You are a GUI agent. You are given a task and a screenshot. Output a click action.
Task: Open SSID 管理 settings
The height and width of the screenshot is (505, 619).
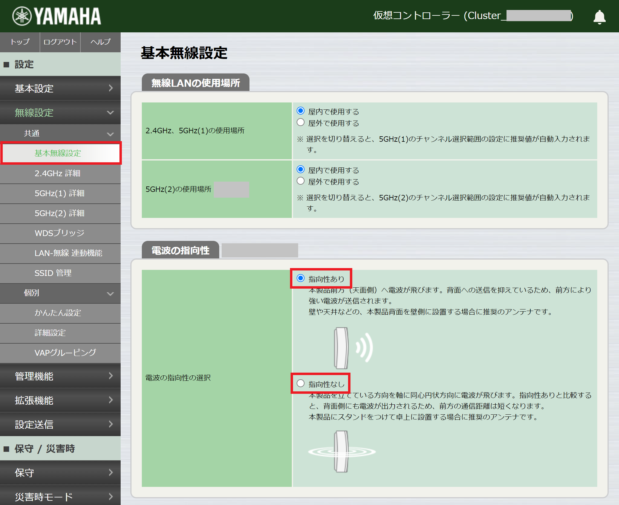[x=60, y=273]
